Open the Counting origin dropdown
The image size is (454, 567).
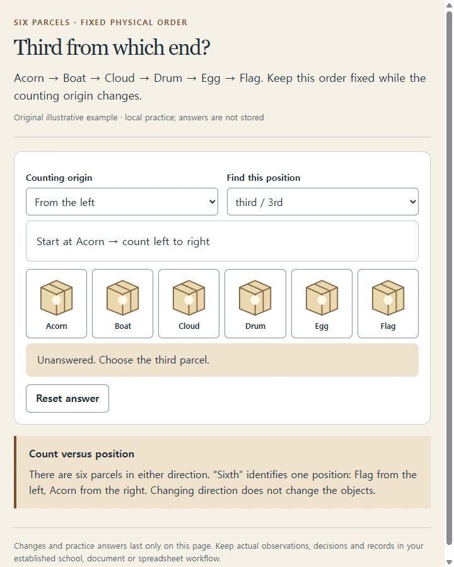(122, 202)
